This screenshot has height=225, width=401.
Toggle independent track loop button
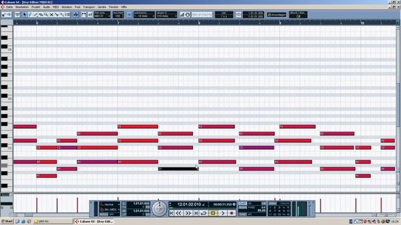pyautogui.click(x=238, y=15)
